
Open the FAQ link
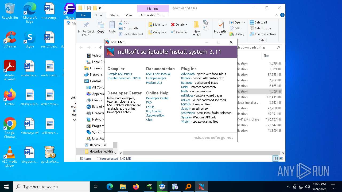click(x=149, y=102)
